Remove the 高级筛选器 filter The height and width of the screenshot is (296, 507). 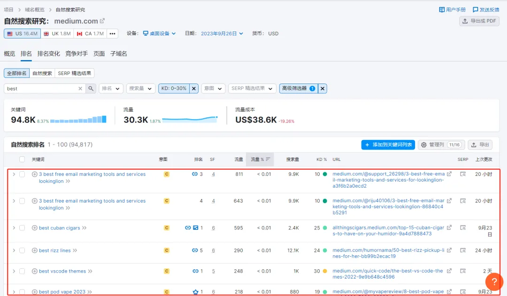323,89
